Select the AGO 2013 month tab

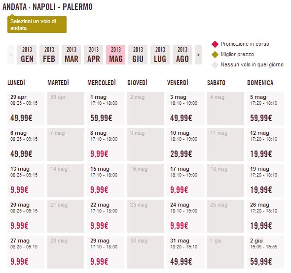(x=182, y=55)
